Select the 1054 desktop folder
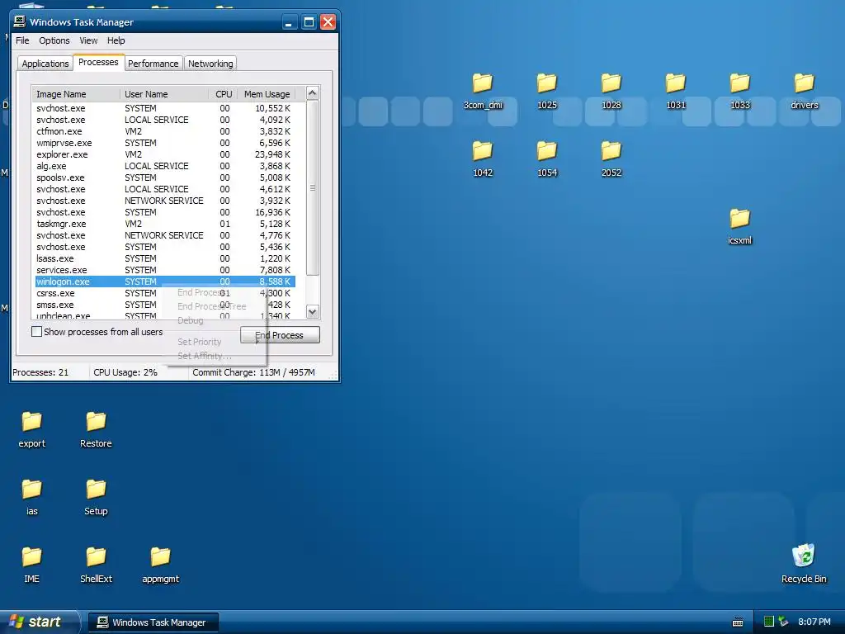This screenshot has height=634, width=845. pyautogui.click(x=546, y=152)
